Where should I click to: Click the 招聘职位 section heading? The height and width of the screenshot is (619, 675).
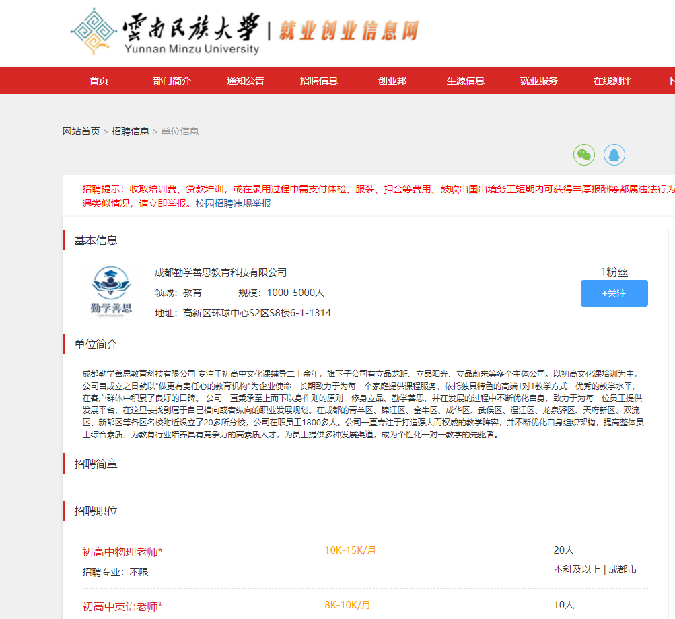(96, 511)
